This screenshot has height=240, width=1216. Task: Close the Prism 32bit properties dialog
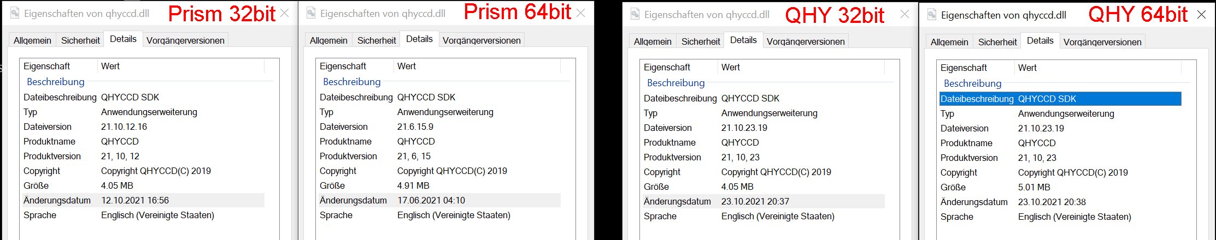pos(285,13)
